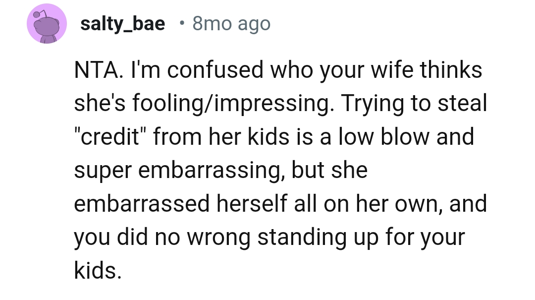Click the dot separator before the timestamp
Viewport: 535px width, 300px height.
click(x=182, y=23)
